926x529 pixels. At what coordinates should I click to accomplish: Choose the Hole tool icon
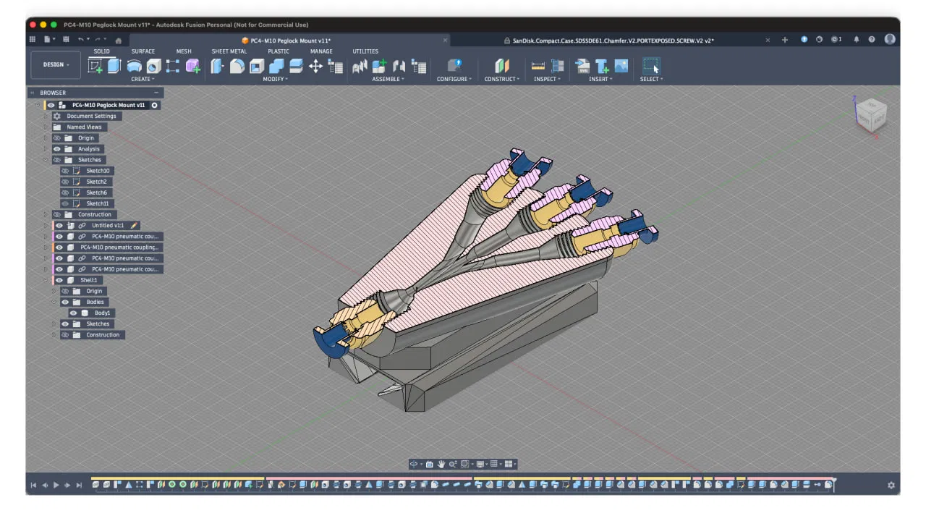pos(153,66)
